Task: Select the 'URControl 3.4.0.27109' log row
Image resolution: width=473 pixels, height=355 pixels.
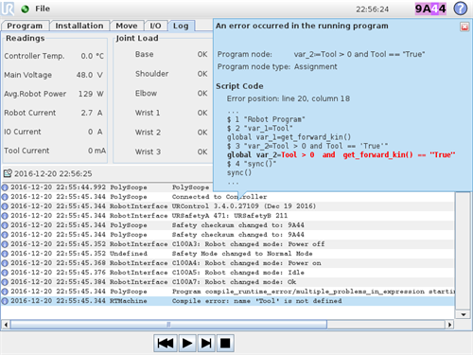Action: (x=227, y=206)
